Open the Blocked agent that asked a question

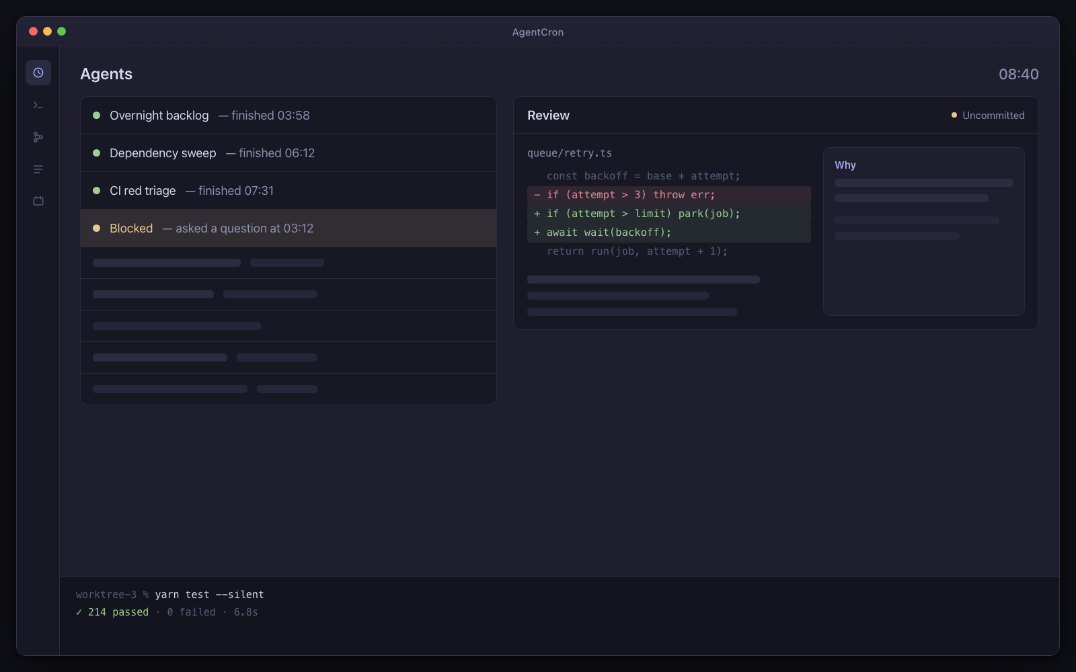[289, 228]
